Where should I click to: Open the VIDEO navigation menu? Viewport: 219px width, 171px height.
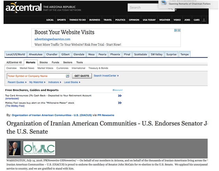177,20
